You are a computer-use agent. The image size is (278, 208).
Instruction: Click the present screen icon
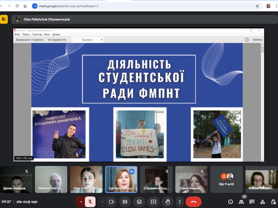point(153,202)
